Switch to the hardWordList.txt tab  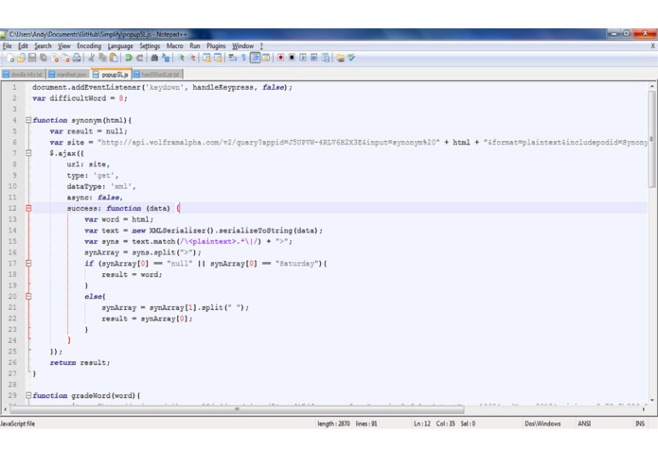(x=157, y=75)
